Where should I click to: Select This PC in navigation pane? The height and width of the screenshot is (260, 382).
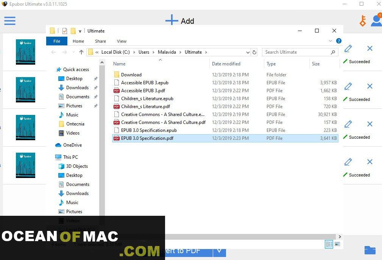coord(67,157)
